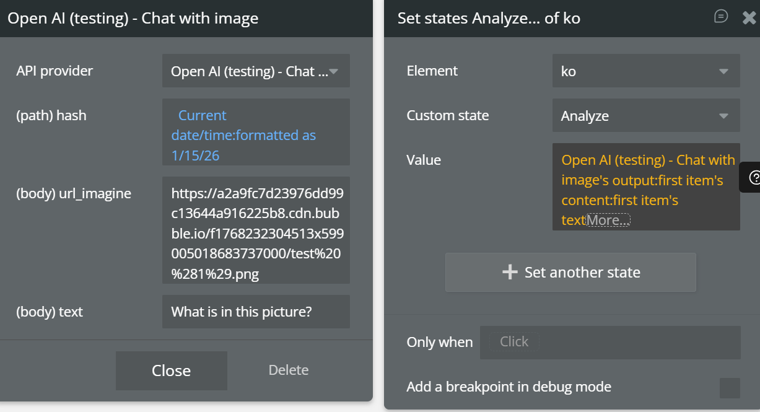The image size is (760, 412).
Task: Toggle the debug mode breakpoint checkbox
Action: (x=729, y=388)
